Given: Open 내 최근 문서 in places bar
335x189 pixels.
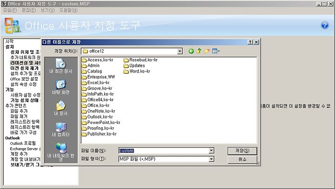Looking at the screenshot, I should click(x=61, y=66).
